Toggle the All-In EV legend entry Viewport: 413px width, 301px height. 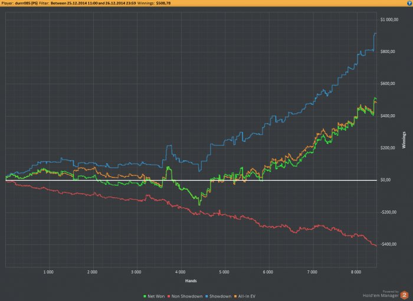click(244, 296)
